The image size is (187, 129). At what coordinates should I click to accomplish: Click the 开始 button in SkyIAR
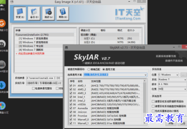tap(171, 123)
